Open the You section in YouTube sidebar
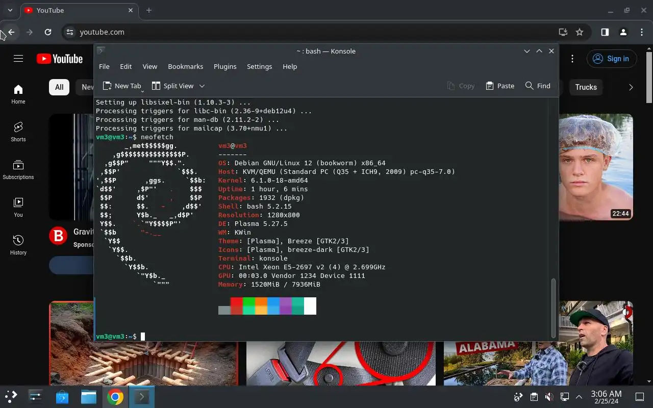The width and height of the screenshot is (653, 408). click(x=18, y=208)
